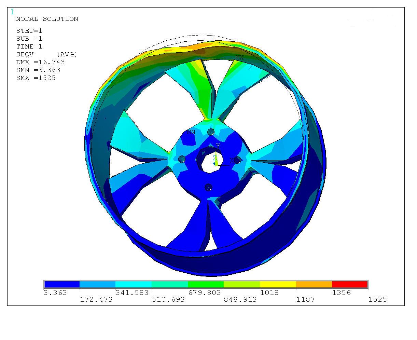Click the SMN =3.363 value
This screenshot has height=340, width=417.
pos(38,70)
